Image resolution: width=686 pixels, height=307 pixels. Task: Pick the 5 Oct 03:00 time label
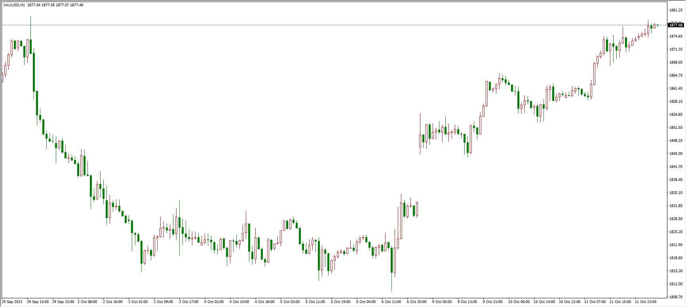(x=290, y=302)
